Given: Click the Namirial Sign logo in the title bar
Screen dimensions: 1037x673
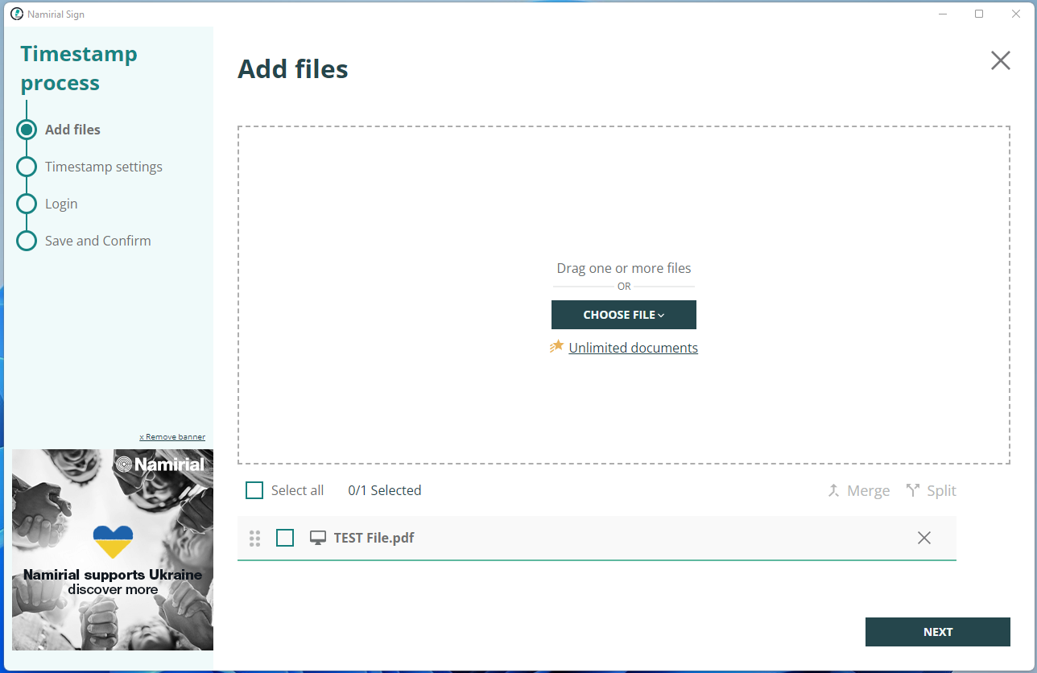Looking at the screenshot, I should pos(17,14).
